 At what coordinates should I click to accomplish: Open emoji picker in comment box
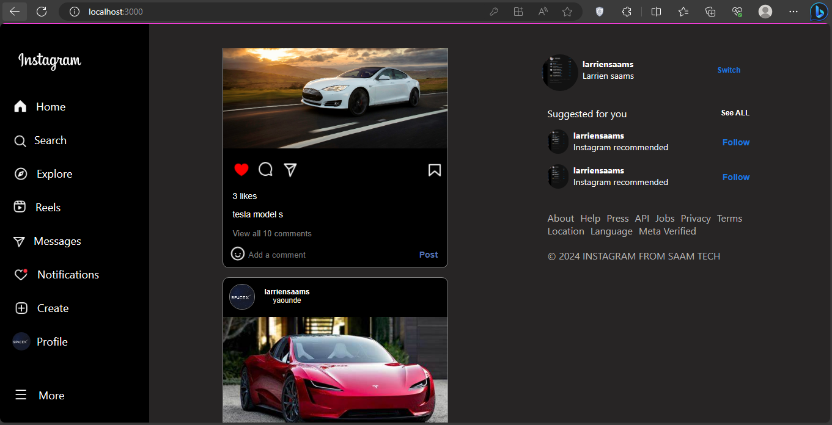[238, 253]
